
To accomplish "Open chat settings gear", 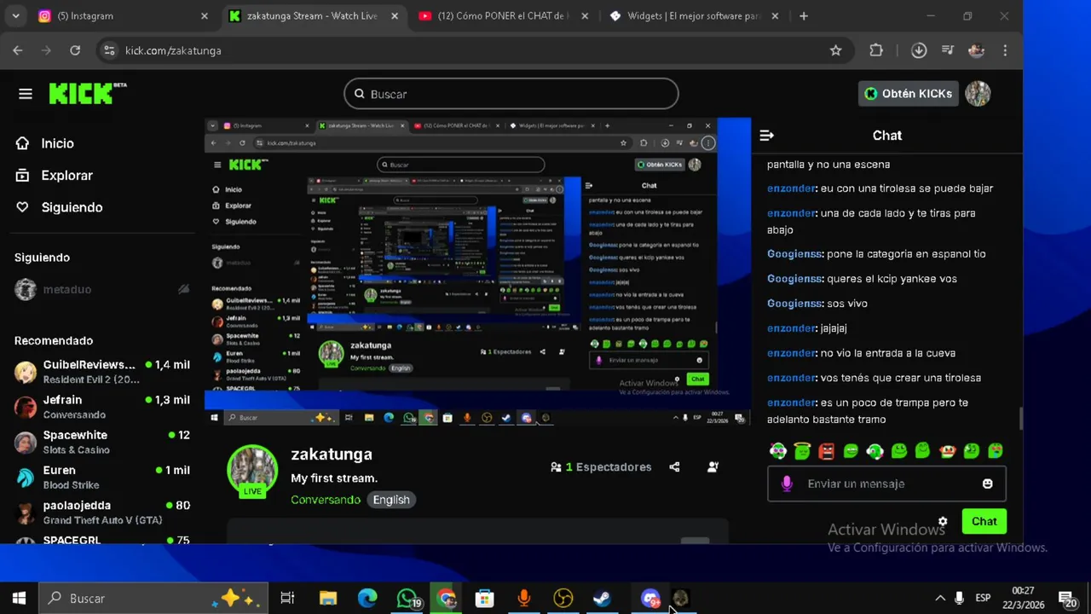I will click(x=943, y=521).
